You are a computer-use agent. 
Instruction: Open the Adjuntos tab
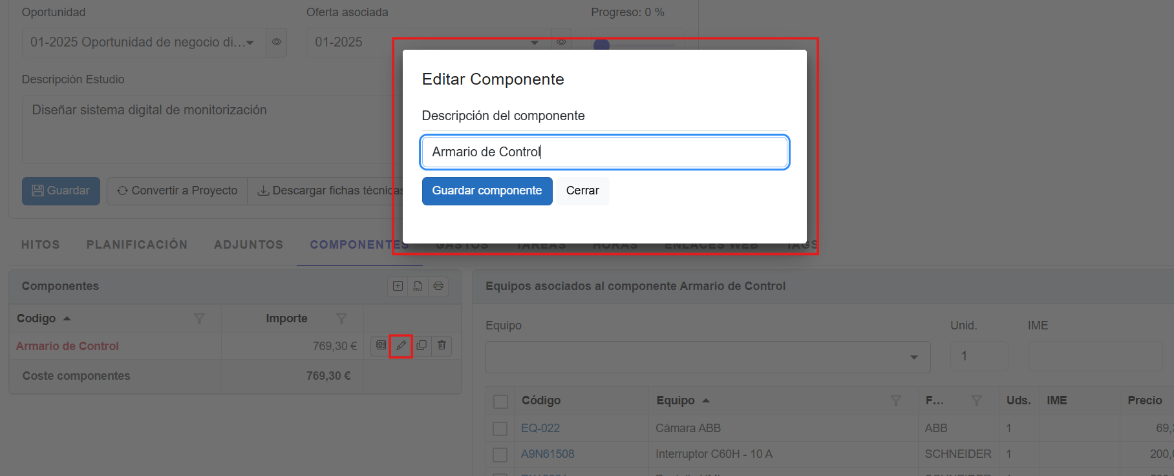pyautogui.click(x=248, y=245)
